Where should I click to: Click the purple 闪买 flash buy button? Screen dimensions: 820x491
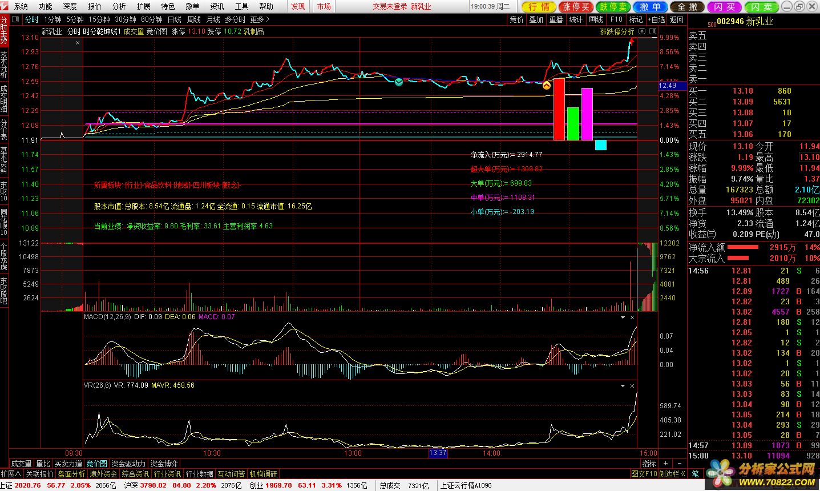point(725,6)
